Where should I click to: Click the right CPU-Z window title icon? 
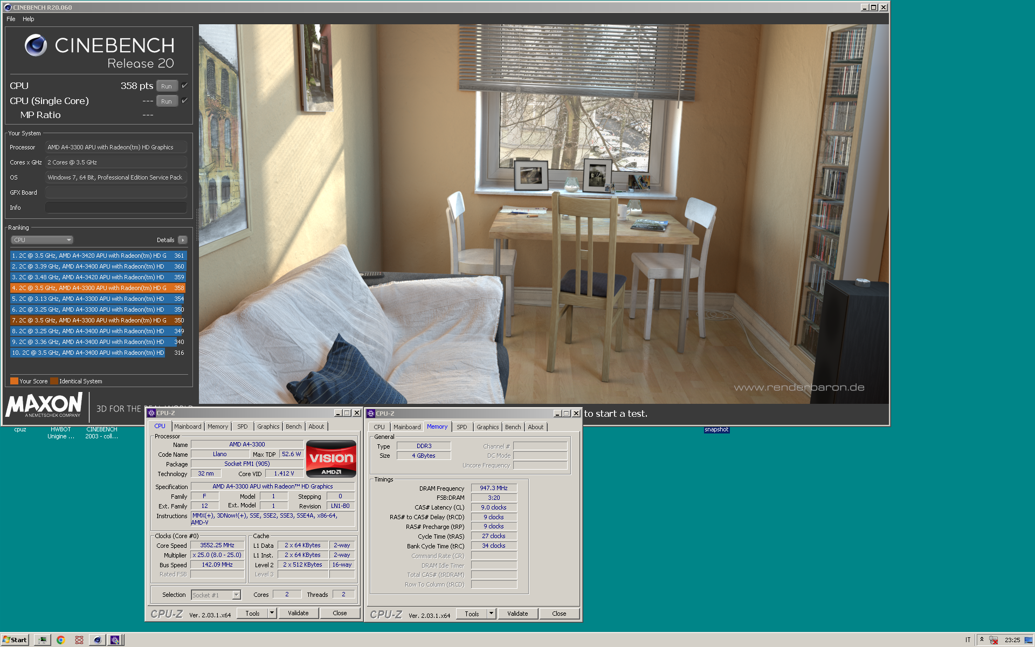(x=371, y=414)
